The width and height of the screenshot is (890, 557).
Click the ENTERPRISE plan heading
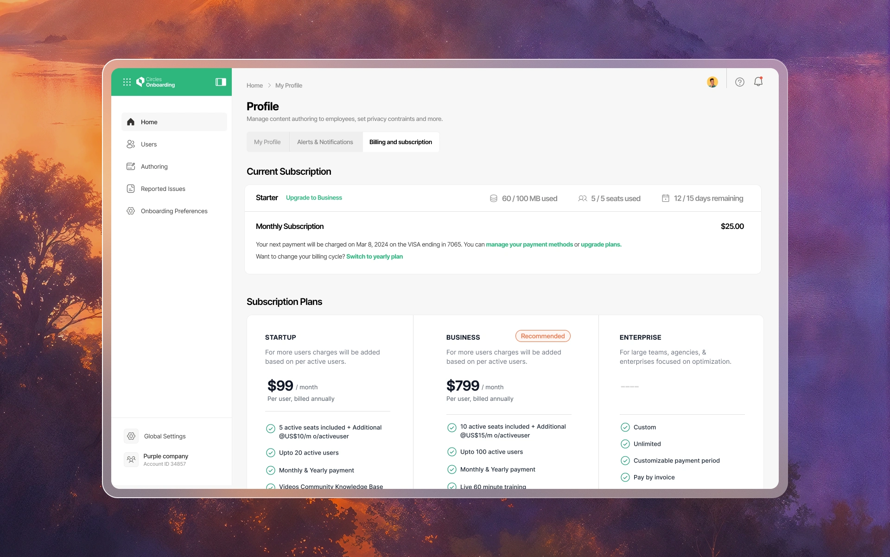coord(641,337)
